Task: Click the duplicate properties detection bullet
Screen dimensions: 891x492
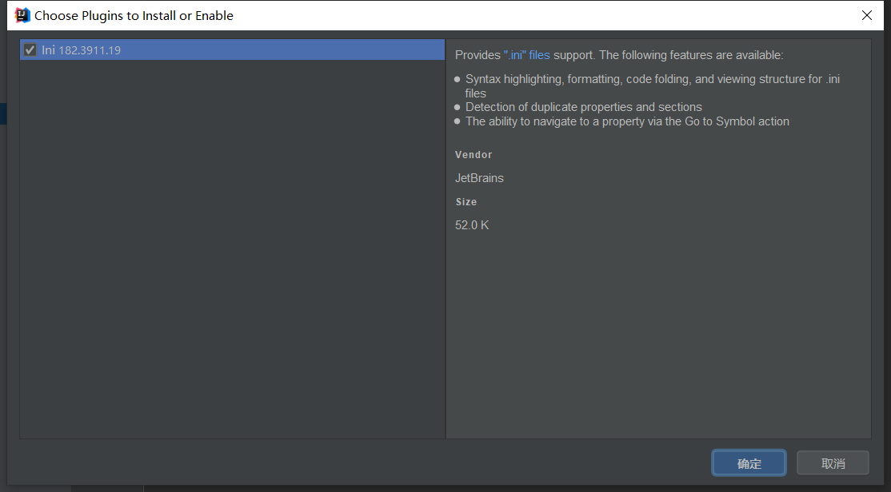Action: [x=583, y=107]
